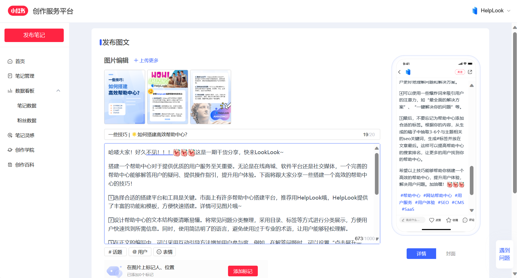Click the 遇到问题 help button
Viewport: 517px width, 278px height.
click(x=504, y=254)
